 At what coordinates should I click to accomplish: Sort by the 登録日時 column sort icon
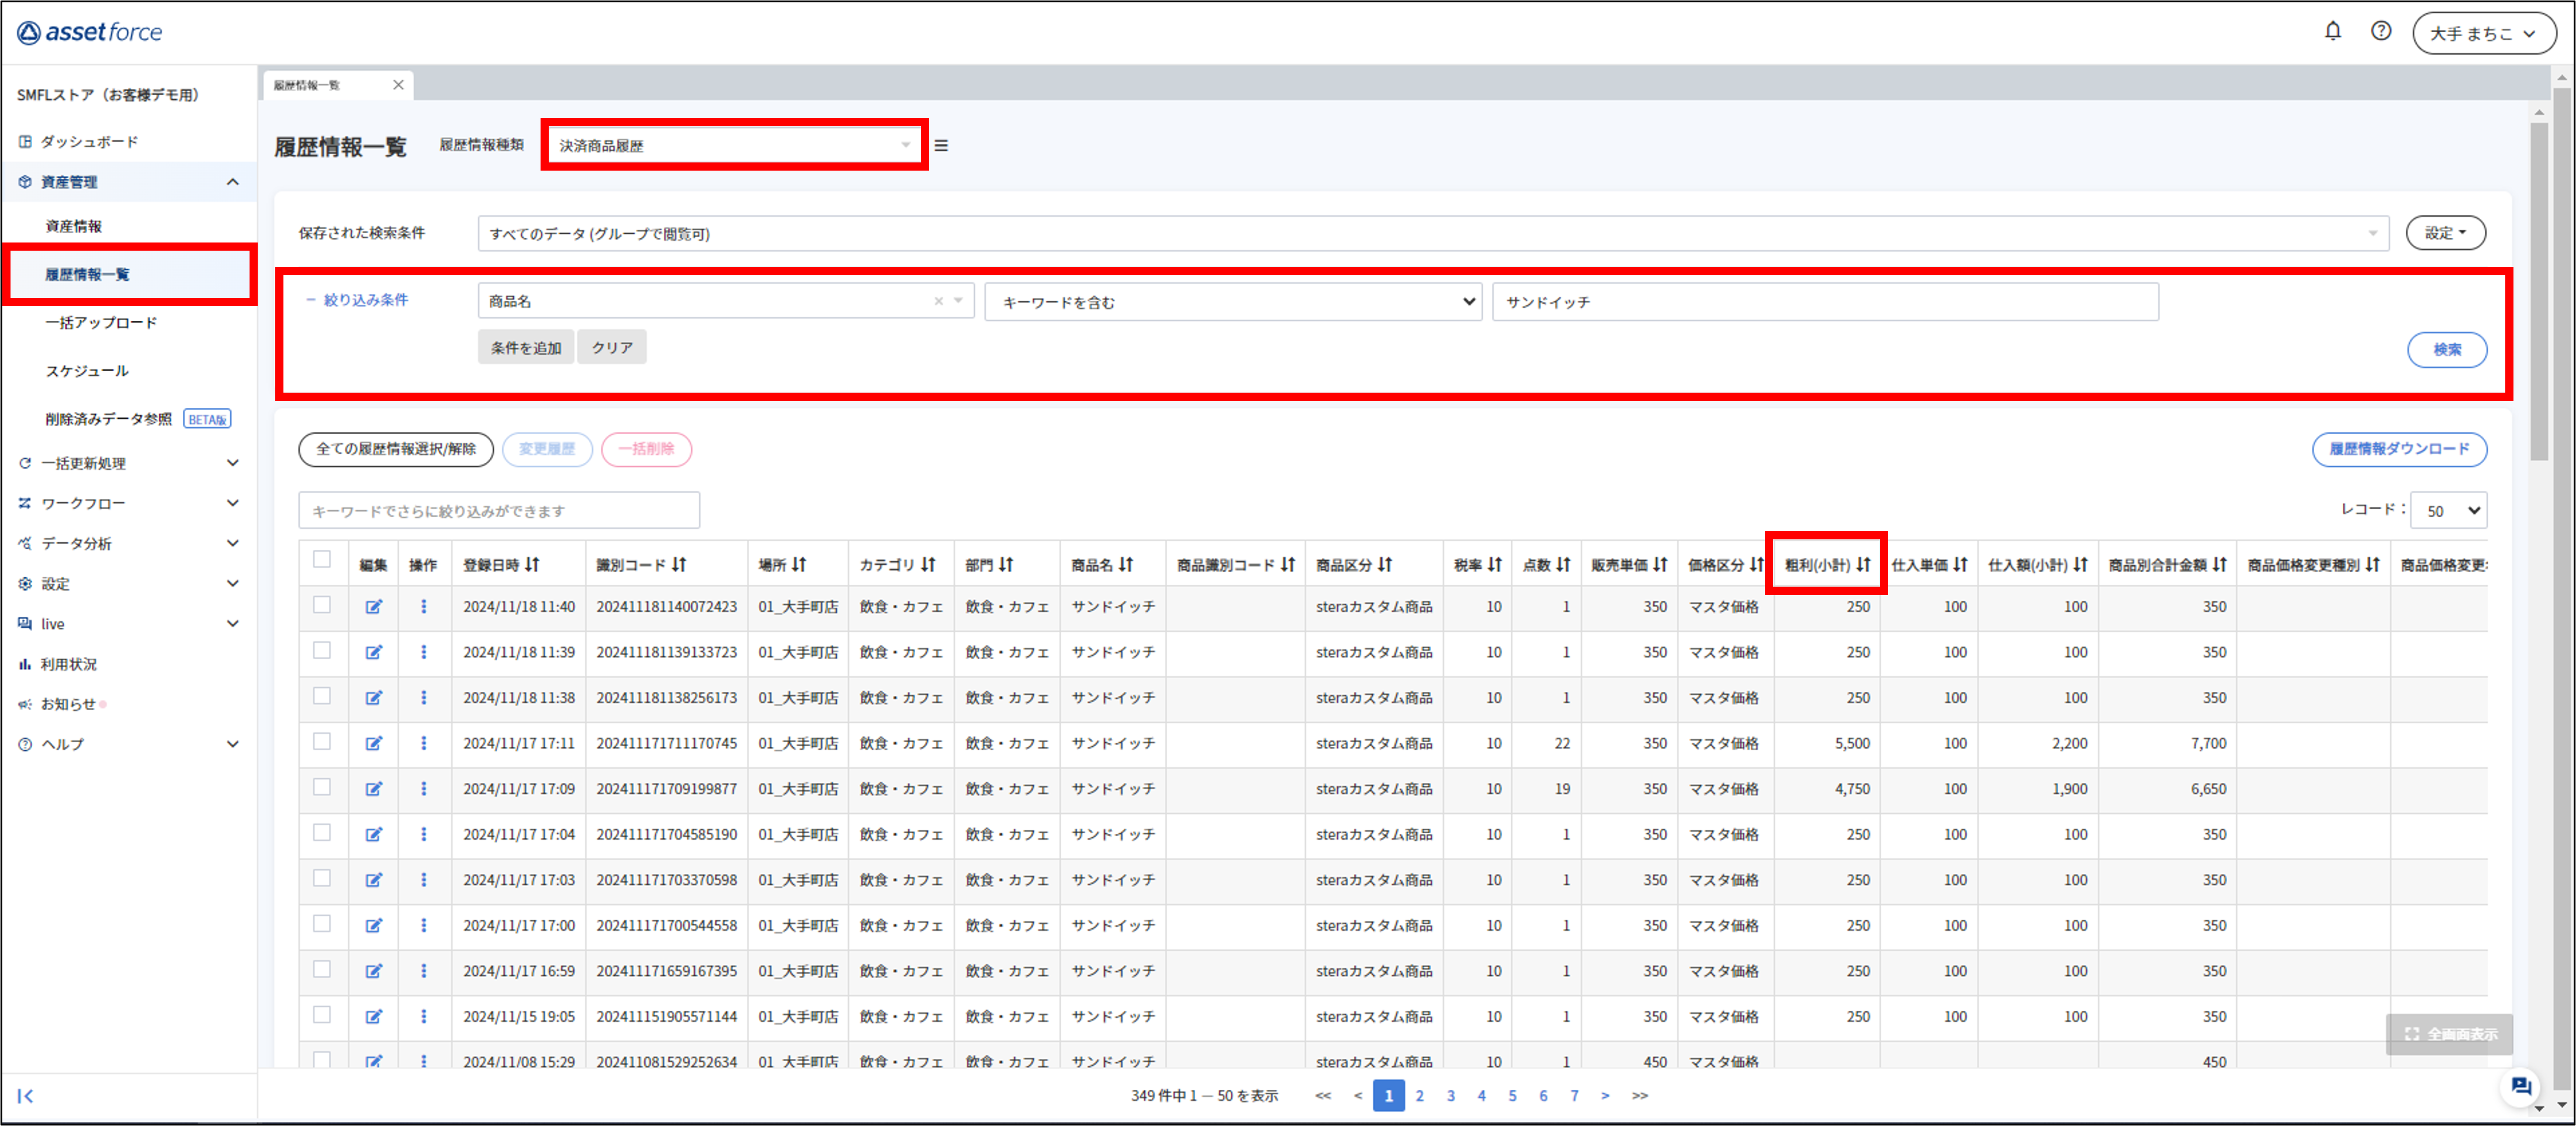(532, 565)
